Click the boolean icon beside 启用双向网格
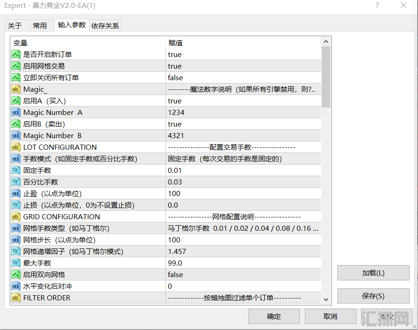Image resolution: width=418 pixels, height=330 pixels. tap(16, 274)
